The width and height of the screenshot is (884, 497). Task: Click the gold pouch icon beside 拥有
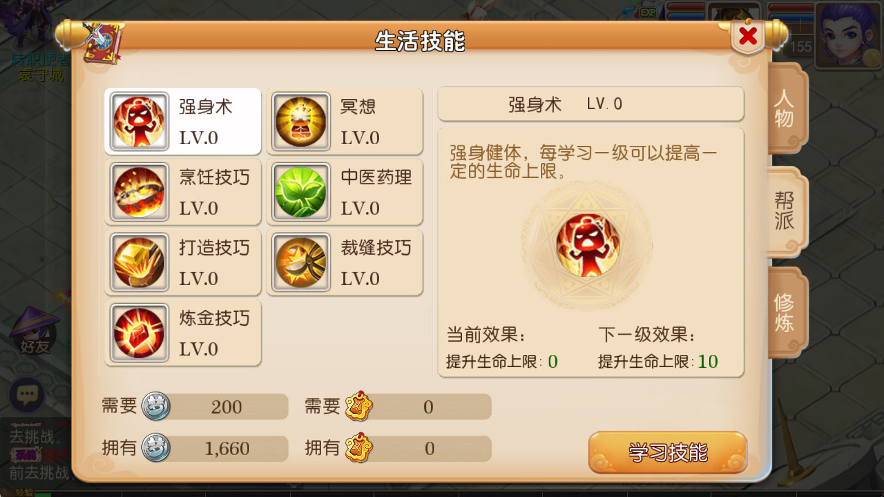359,448
